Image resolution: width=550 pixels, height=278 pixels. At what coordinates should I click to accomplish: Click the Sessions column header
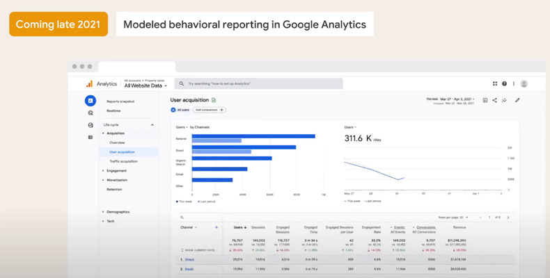pos(258,227)
